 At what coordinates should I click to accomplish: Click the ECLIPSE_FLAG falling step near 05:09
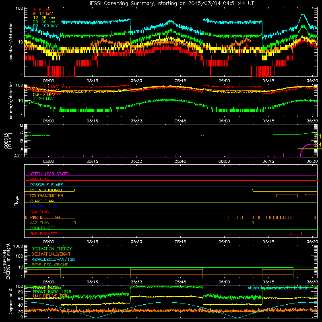click(74, 206)
